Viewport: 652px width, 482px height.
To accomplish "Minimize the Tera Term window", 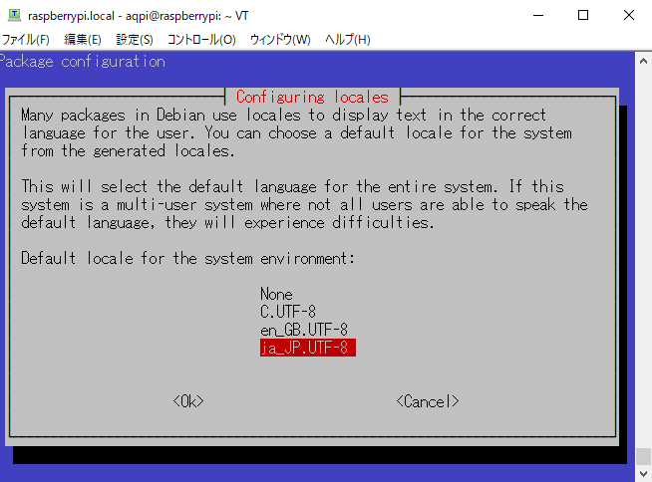I will (538, 15).
